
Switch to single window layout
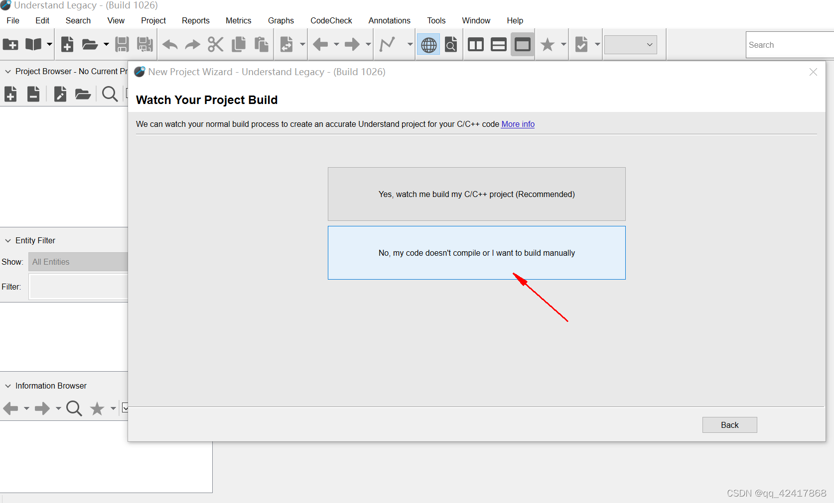523,45
